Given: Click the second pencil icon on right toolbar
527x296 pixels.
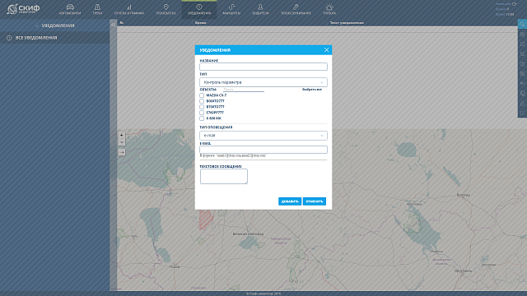Looking at the screenshot, I should (522, 53).
